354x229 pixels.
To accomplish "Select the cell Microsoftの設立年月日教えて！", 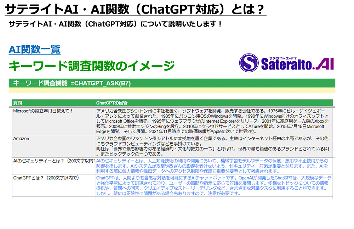I will (53, 121).
